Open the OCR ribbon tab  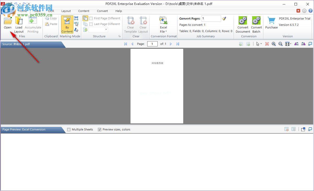click(51, 11)
